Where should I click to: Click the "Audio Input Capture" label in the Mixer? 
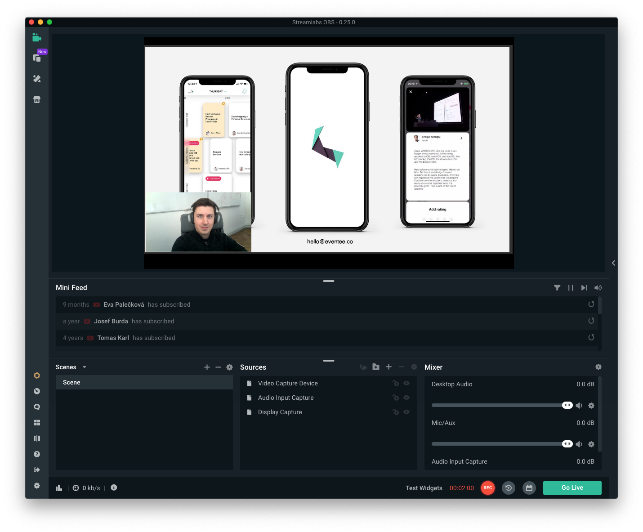click(x=460, y=461)
